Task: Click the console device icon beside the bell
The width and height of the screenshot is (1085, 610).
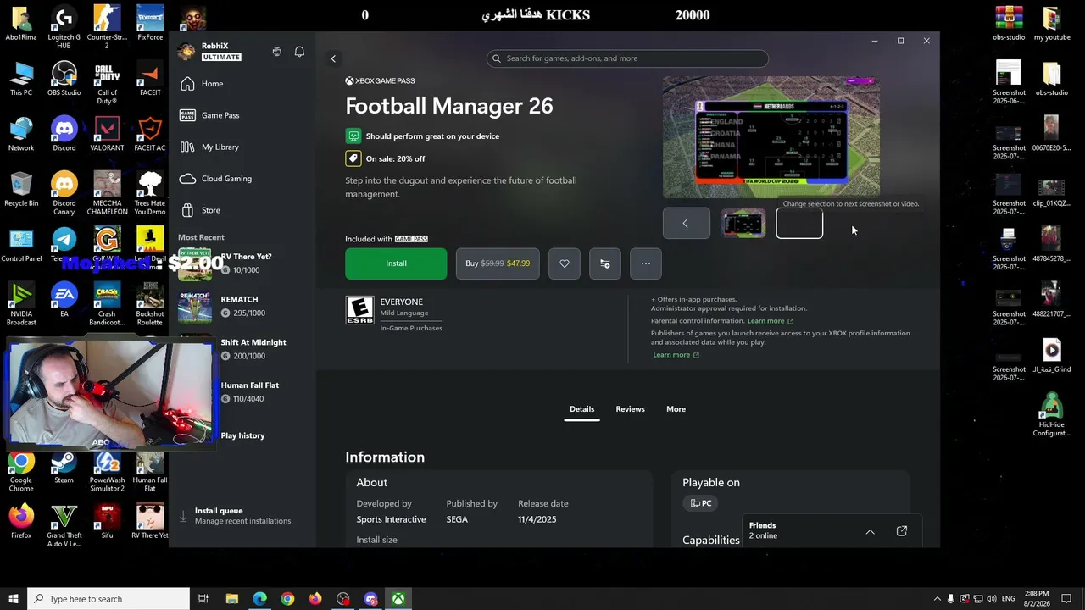Action: coord(276,52)
